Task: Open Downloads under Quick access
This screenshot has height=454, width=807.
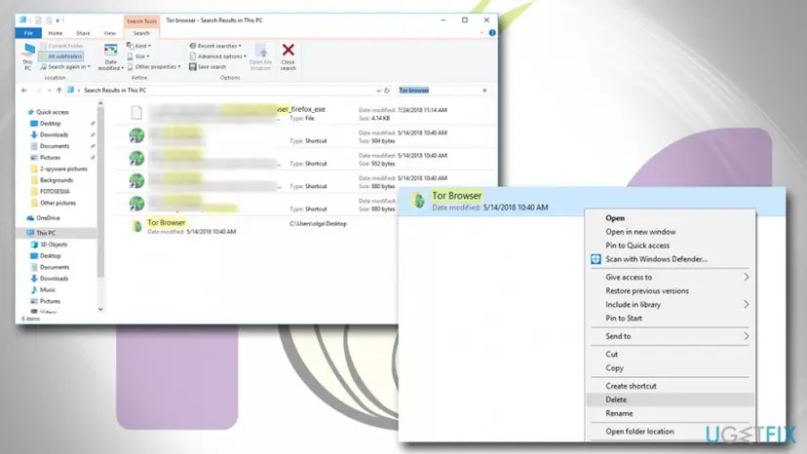Action: click(54, 134)
